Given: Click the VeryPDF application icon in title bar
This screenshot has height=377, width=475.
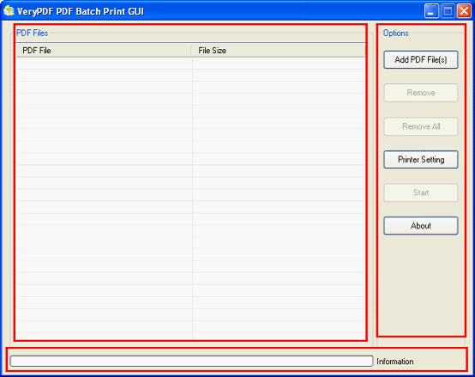Looking at the screenshot, I should 9,11.
